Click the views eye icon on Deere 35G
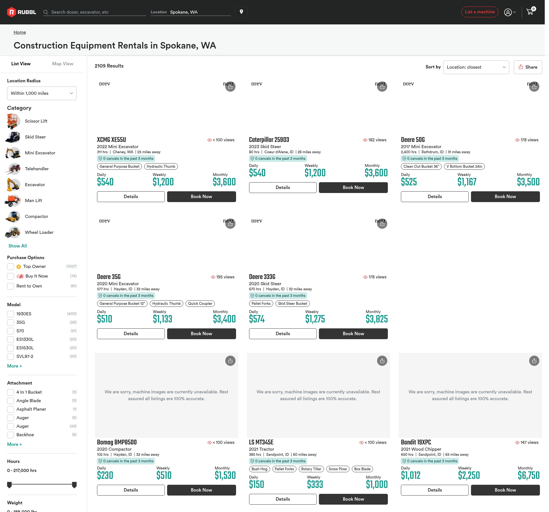The height and width of the screenshot is (512, 549). click(213, 277)
